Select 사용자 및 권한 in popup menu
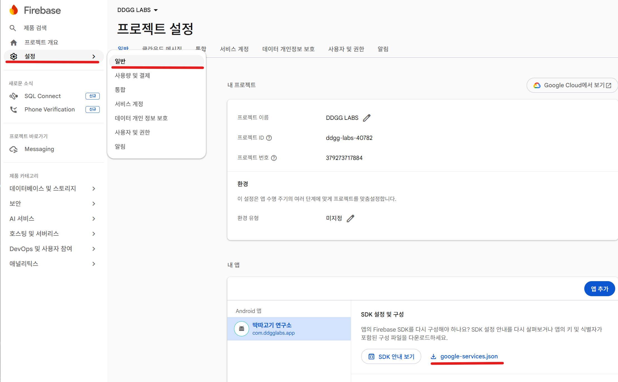 tap(157, 132)
